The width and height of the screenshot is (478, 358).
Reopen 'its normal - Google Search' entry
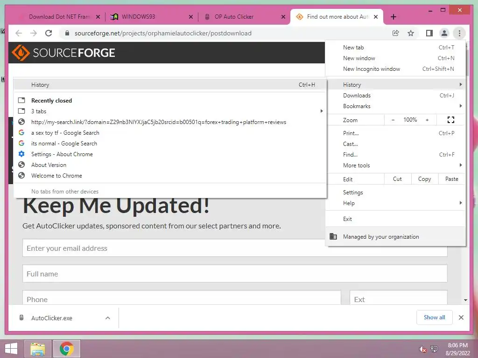[x=170, y=144]
